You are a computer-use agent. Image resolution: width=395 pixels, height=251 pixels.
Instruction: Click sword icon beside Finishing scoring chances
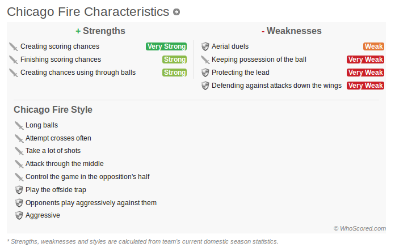point(14,60)
